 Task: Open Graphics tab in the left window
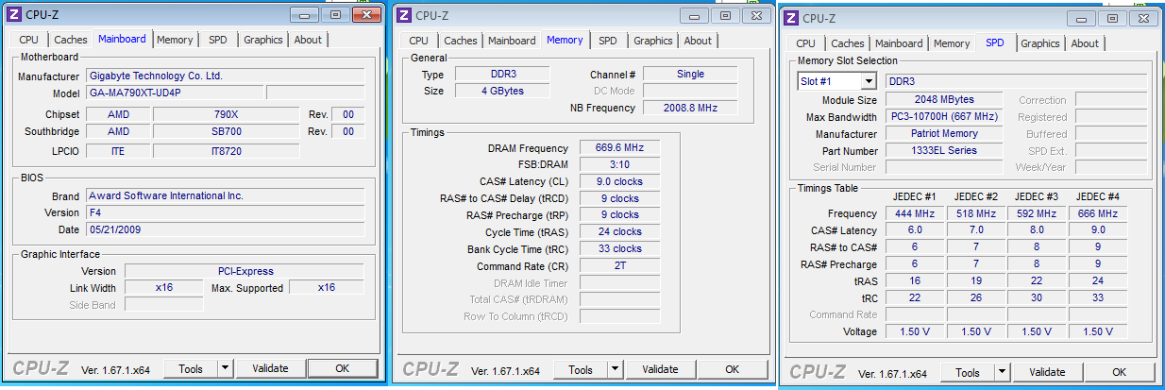pyautogui.click(x=263, y=40)
